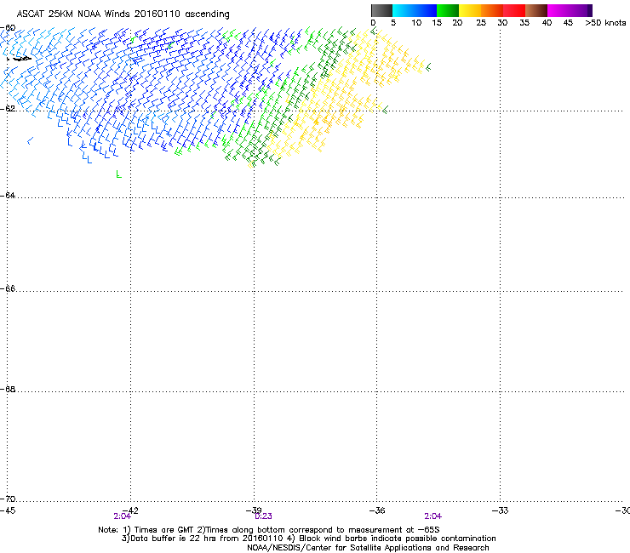Click the gray 0-5 knots color segment
Screen dimensions: 630x553
[381, 10]
